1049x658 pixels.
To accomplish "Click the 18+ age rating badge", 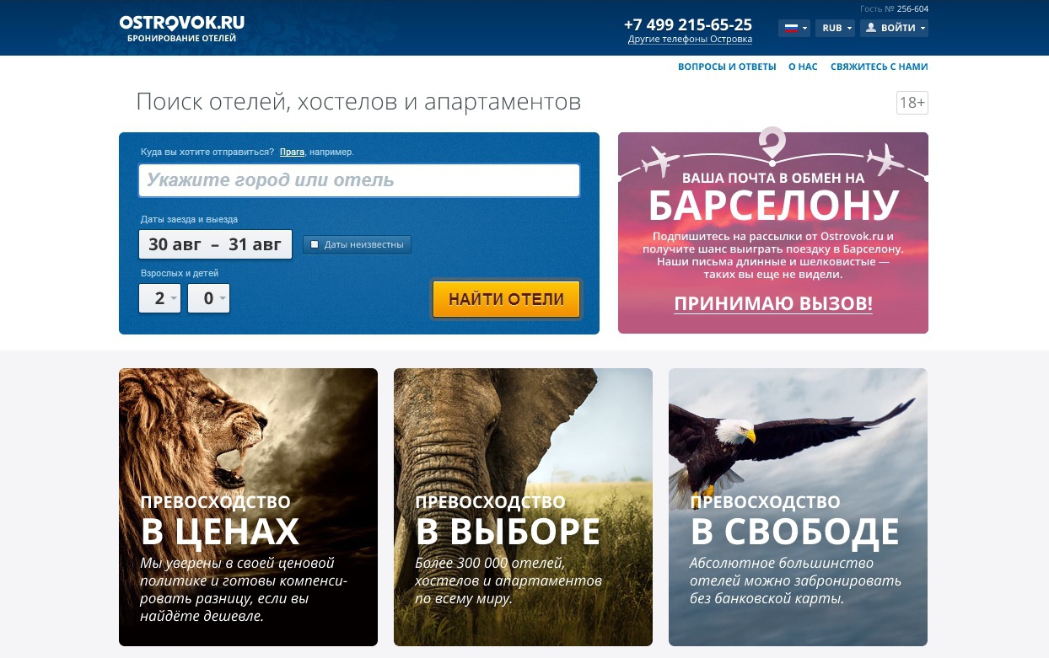I will point(912,103).
